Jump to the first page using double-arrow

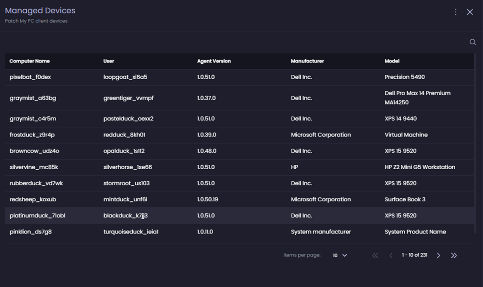[x=375, y=255]
